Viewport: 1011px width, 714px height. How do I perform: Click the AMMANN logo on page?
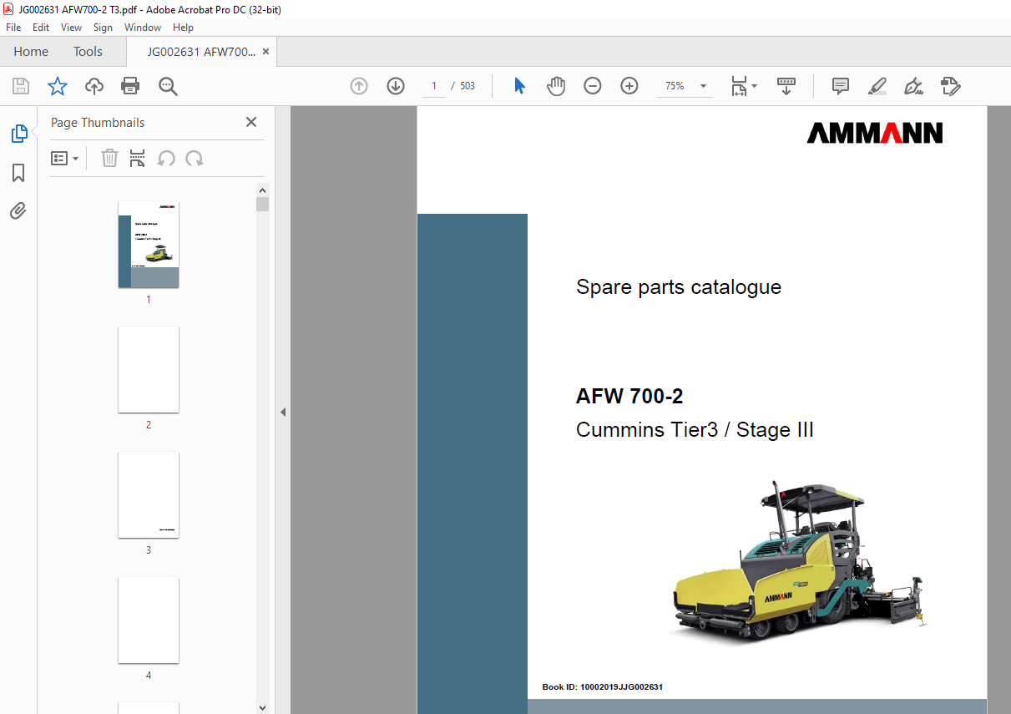tap(875, 133)
